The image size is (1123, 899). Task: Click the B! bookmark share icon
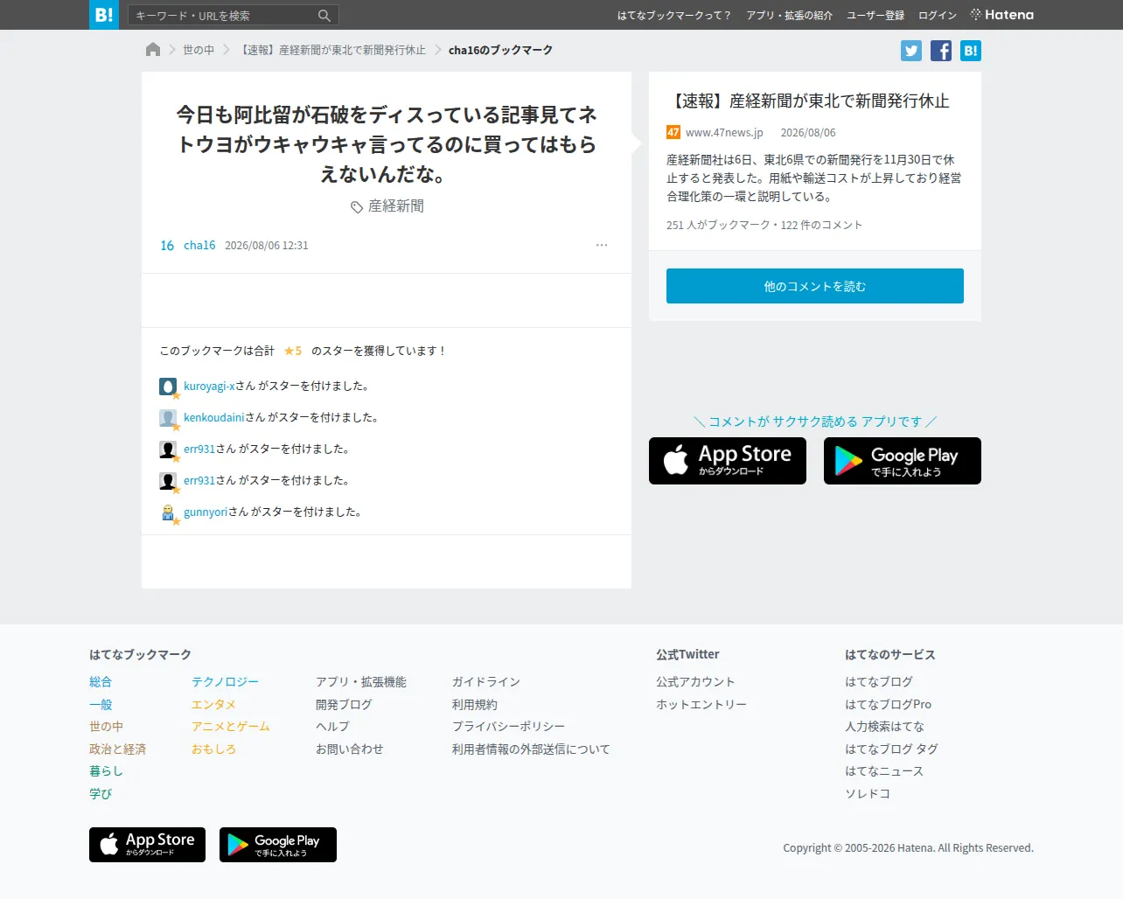tap(971, 51)
